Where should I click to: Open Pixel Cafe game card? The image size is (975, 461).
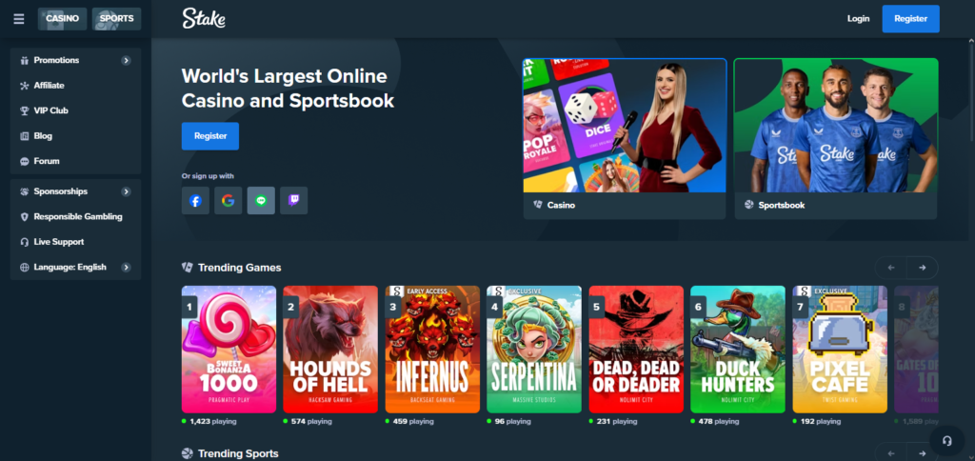pos(840,350)
